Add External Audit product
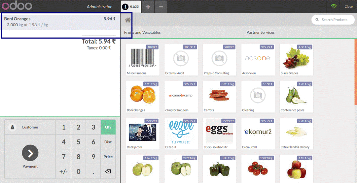Image resolution: width=357 pixels, height=183 pixels. 181,60
